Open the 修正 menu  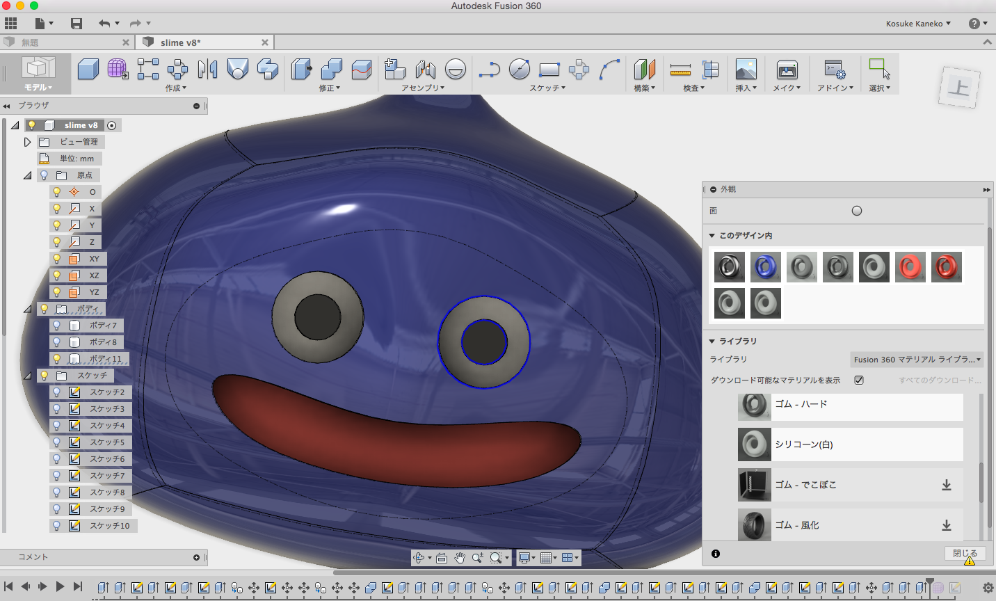point(329,88)
